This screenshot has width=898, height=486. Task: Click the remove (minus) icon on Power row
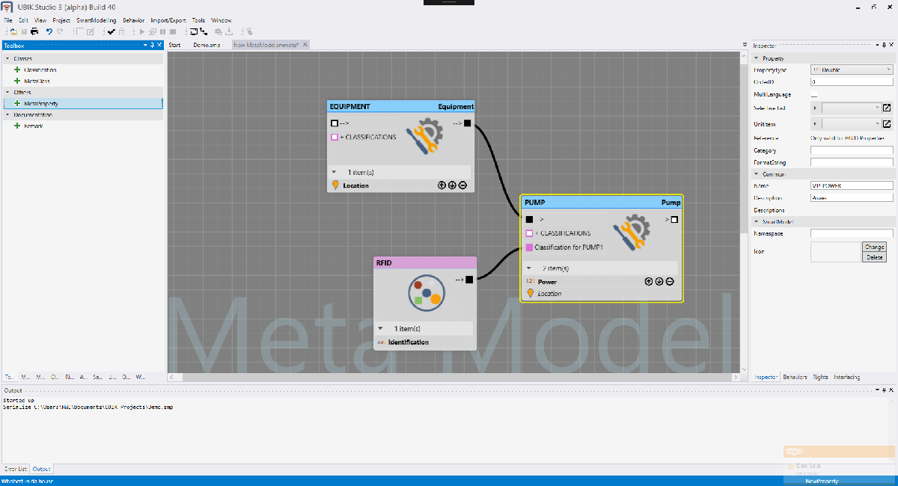coord(670,282)
